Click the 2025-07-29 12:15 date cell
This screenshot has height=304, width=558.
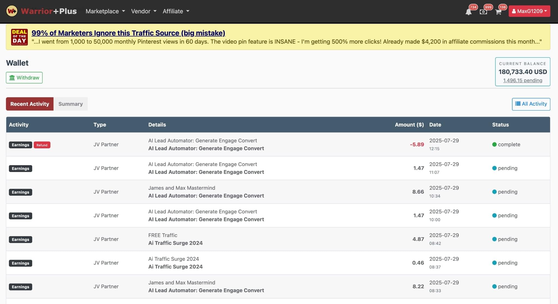[444, 144]
